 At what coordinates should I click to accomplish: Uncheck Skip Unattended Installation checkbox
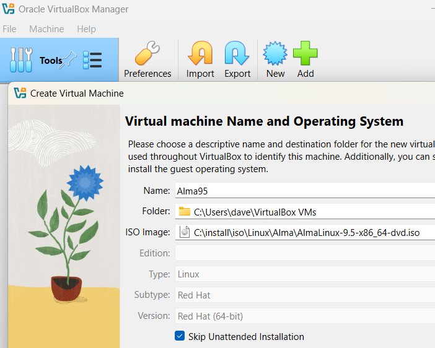tap(180, 336)
